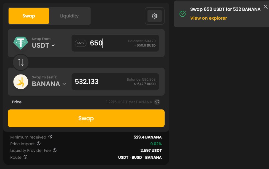Invert price ratio with the refresh icon
This screenshot has width=269, height=169.
157,102
